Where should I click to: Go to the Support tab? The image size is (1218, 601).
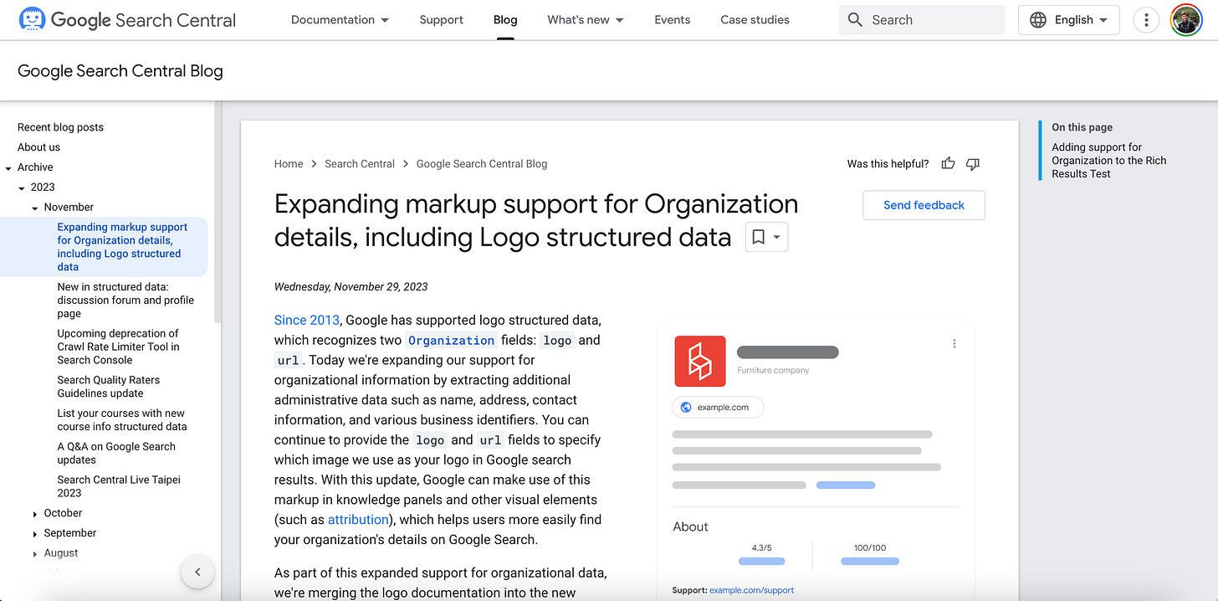442,20
